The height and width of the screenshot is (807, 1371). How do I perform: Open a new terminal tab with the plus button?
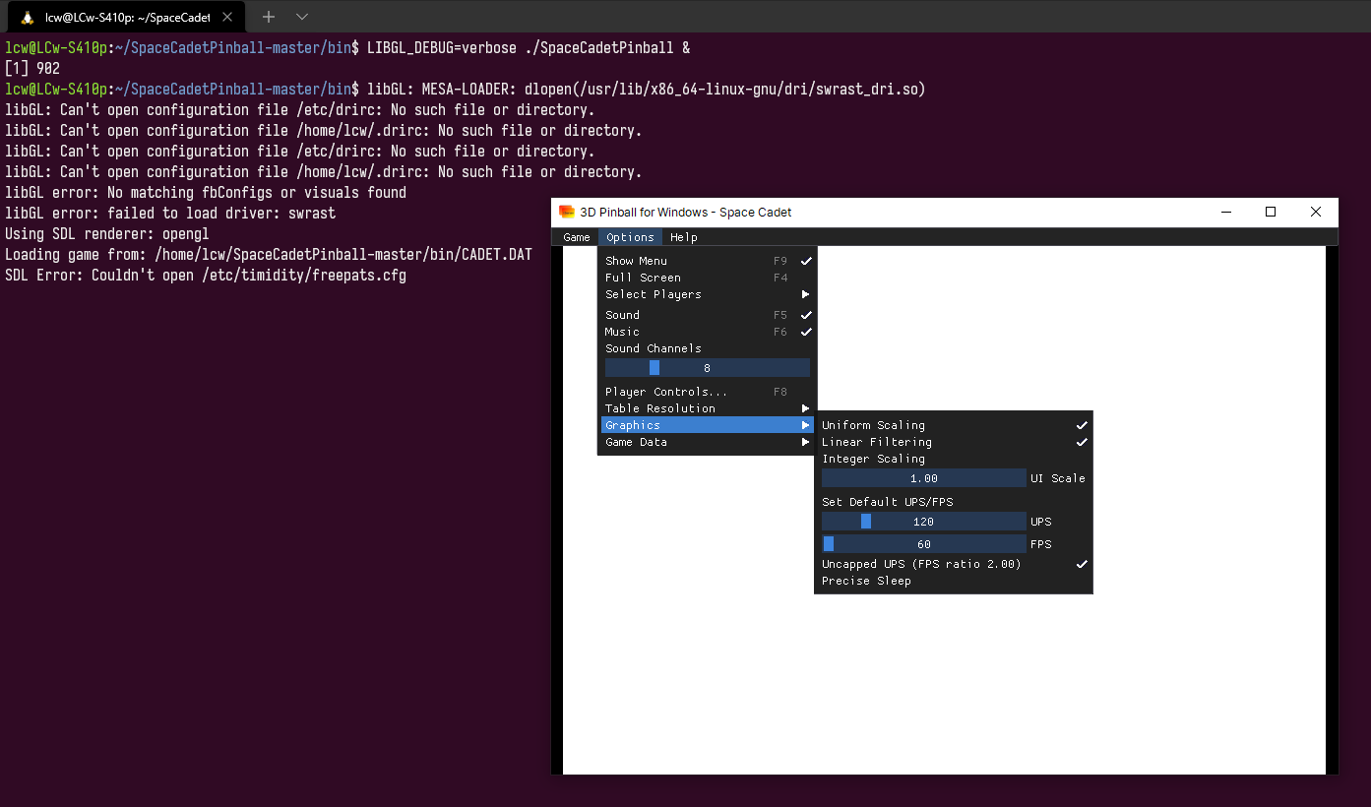click(x=269, y=17)
